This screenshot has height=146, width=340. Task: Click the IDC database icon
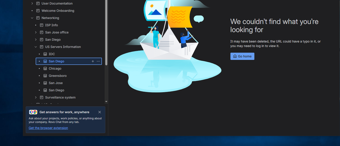[45, 54]
